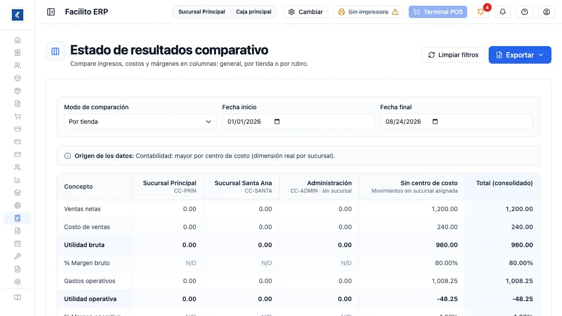Open the home icon in the sidebar
This screenshot has width=562, height=316.
point(18,40)
